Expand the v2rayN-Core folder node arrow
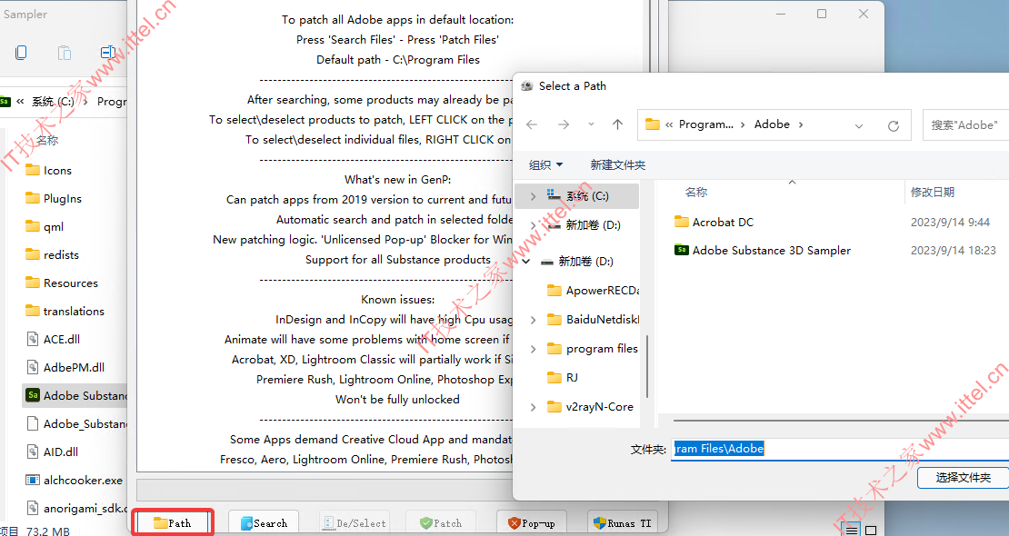 coord(533,407)
